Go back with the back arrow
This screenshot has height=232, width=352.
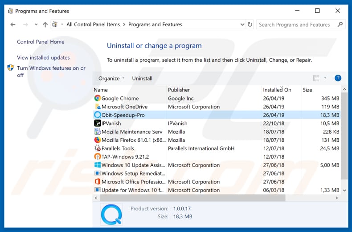tap(13, 24)
